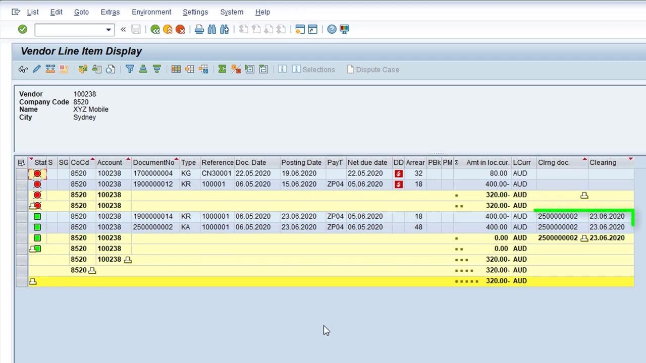The width and height of the screenshot is (646, 363).
Task: Click the Find binoculars icon
Action: [x=211, y=29]
